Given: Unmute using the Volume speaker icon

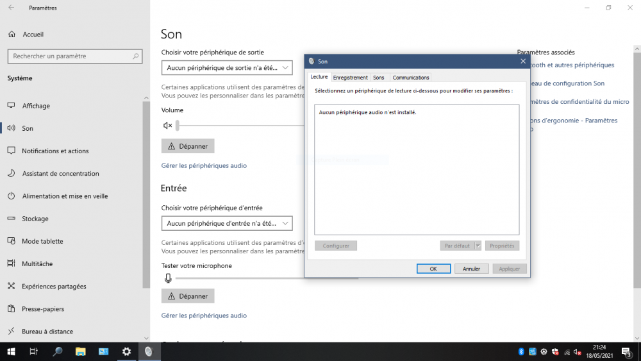Looking at the screenshot, I should [x=167, y=126].
